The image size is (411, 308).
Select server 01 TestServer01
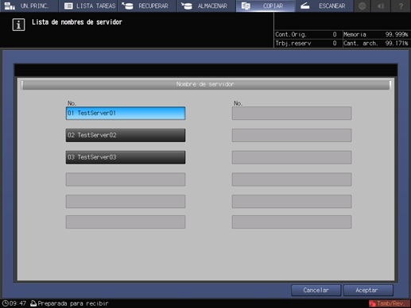coord(126,114)
